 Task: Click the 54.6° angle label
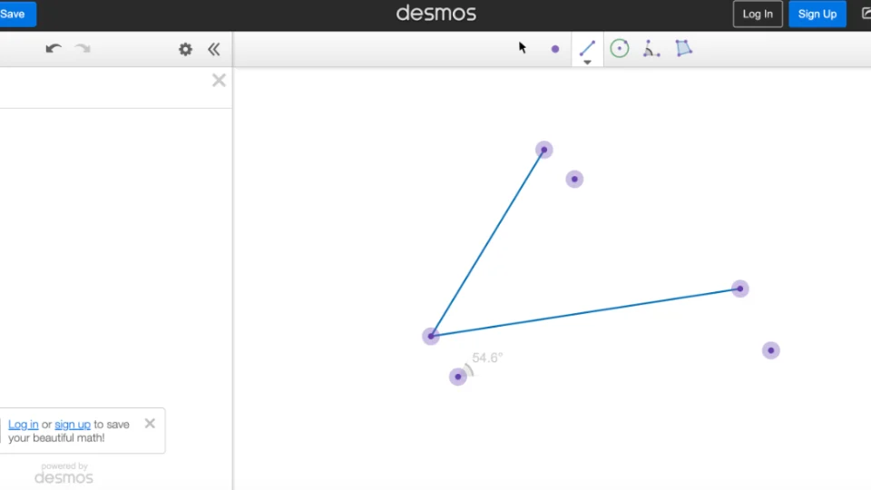[487, 358]
